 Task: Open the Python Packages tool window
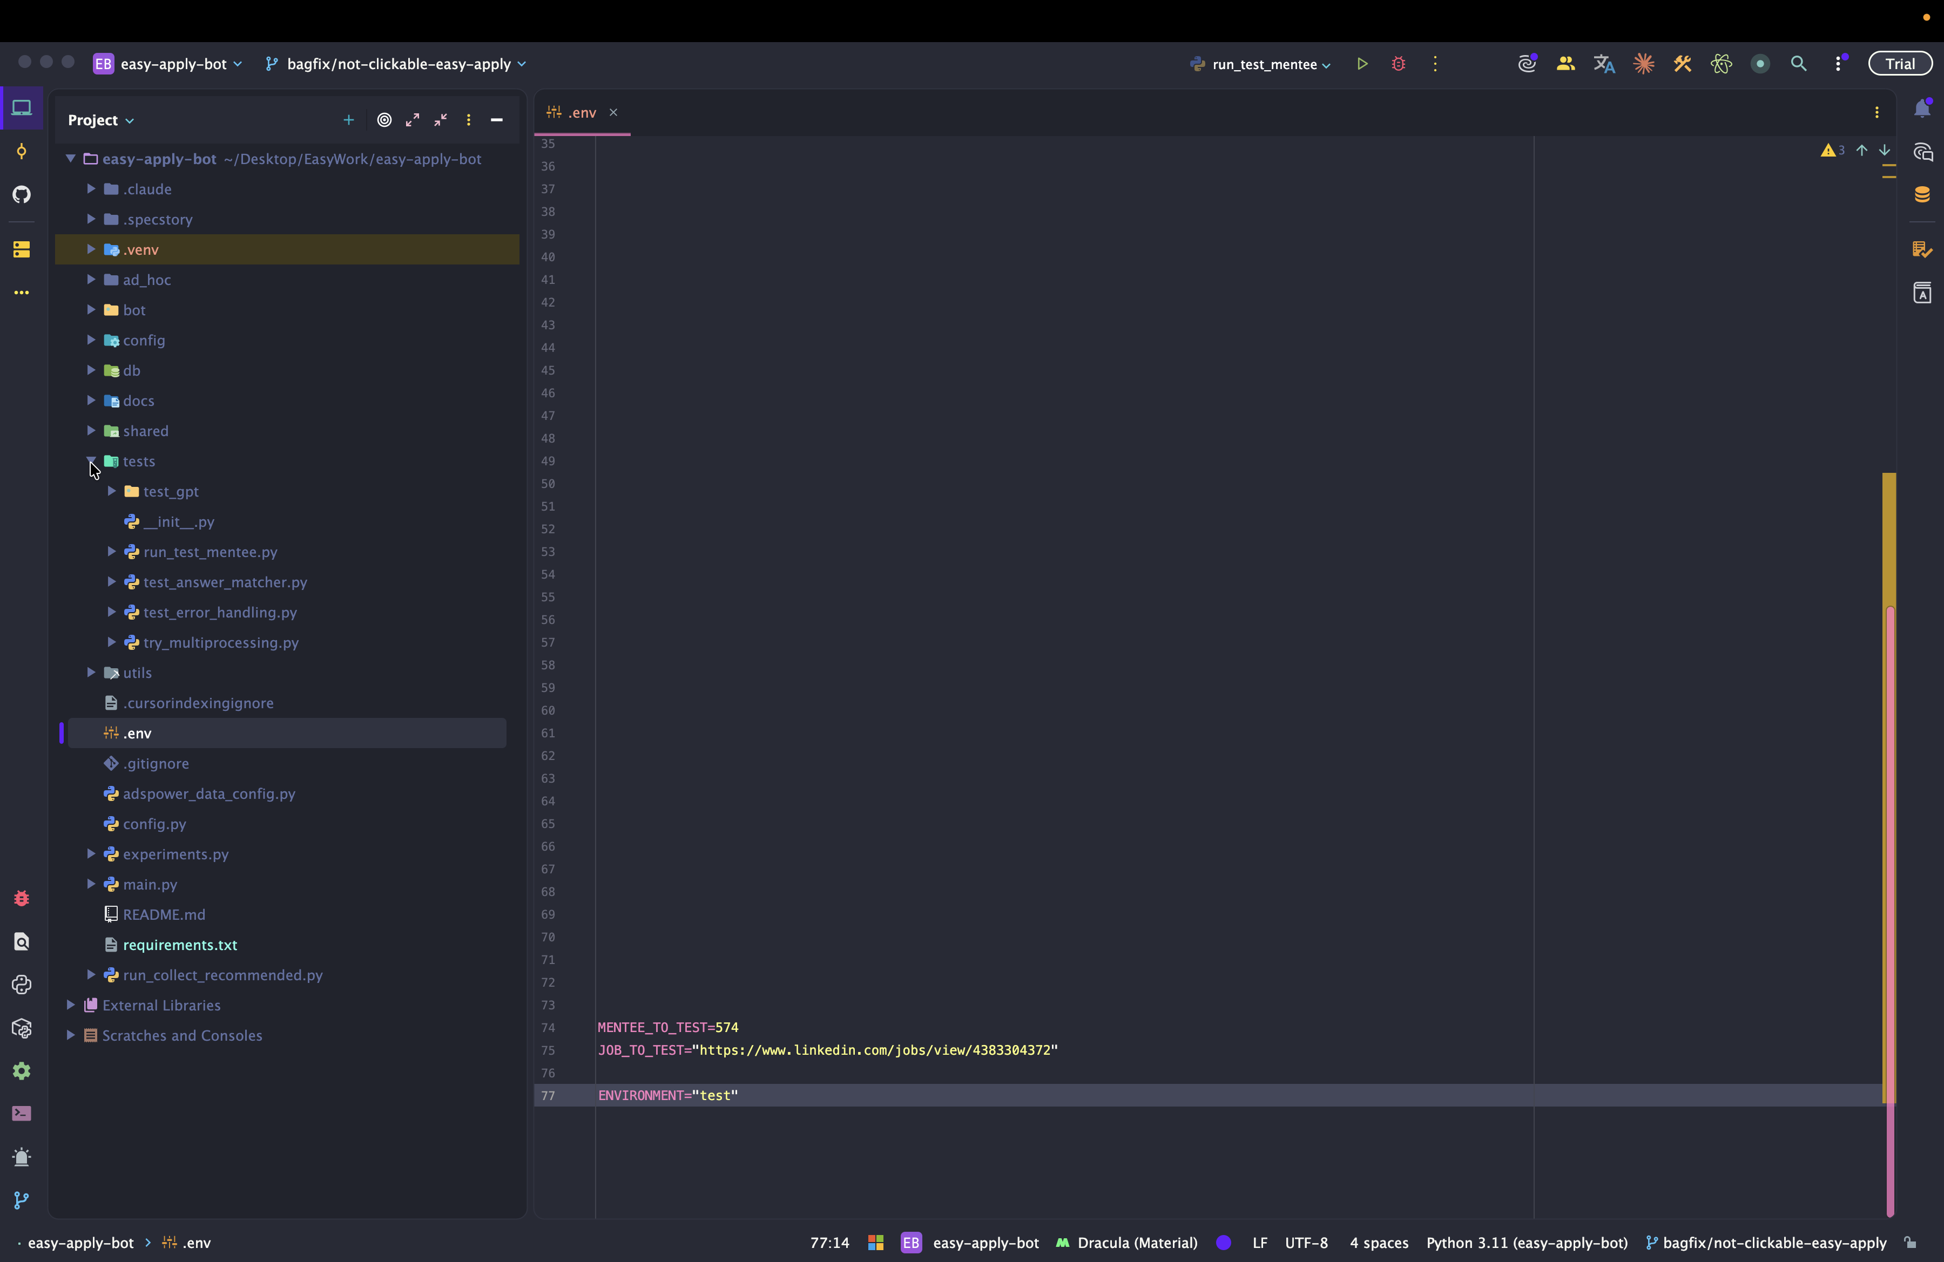pos(22,1028)
